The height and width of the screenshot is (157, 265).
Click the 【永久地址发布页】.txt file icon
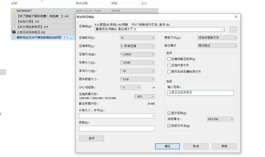pyautogui.click(x=14, y=26)
